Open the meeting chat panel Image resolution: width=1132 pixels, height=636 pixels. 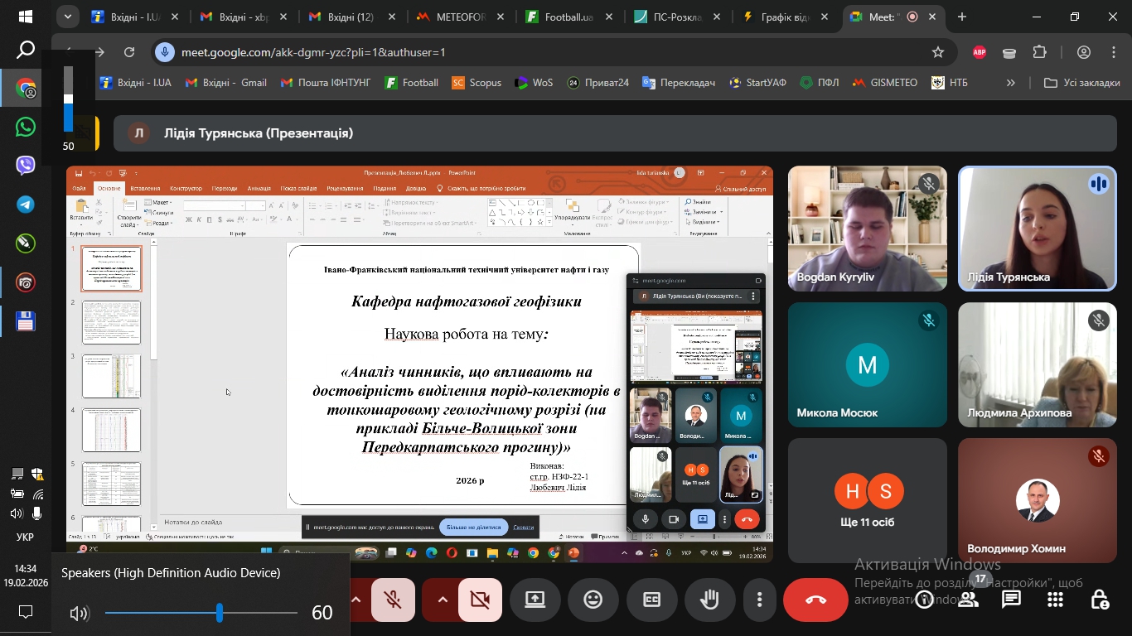pos(1011,600)
